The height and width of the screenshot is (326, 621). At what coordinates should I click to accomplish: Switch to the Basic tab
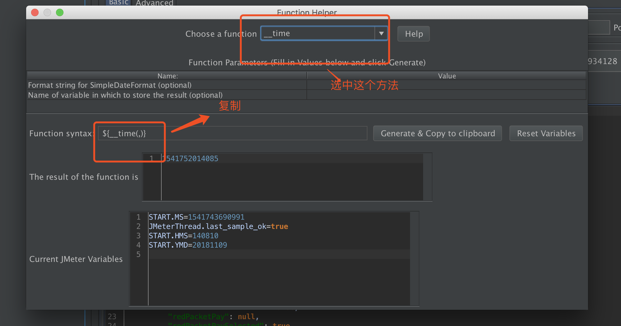click(119, 2)
